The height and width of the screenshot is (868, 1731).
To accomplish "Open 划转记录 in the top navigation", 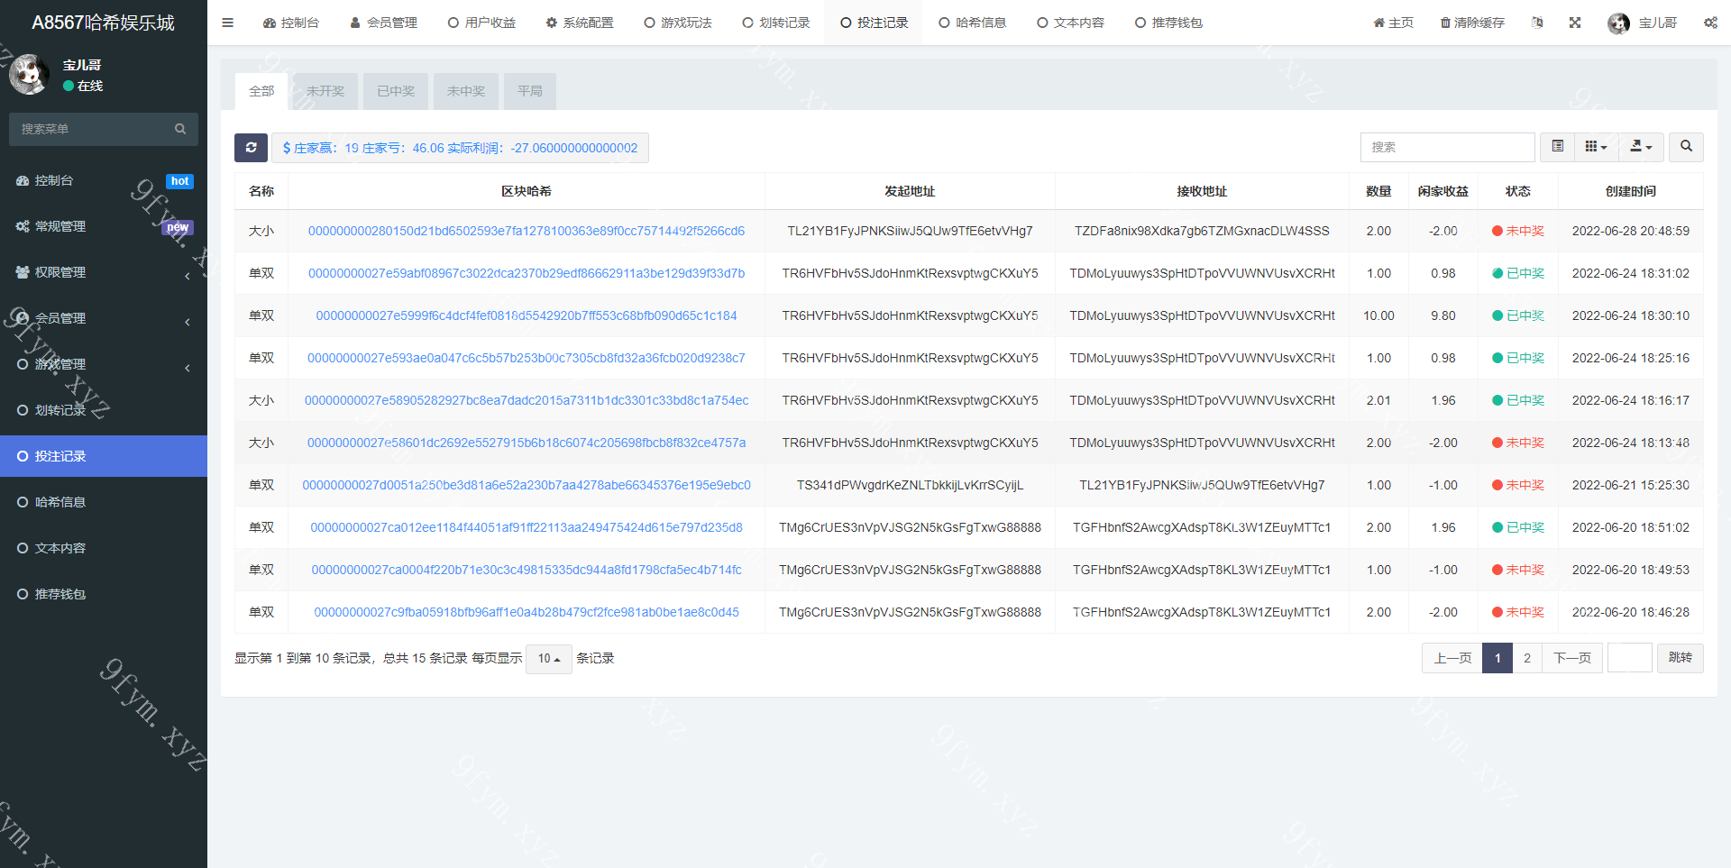I will tap(776, 23).
